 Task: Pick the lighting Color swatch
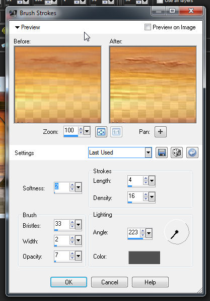[x=145, y=258]
